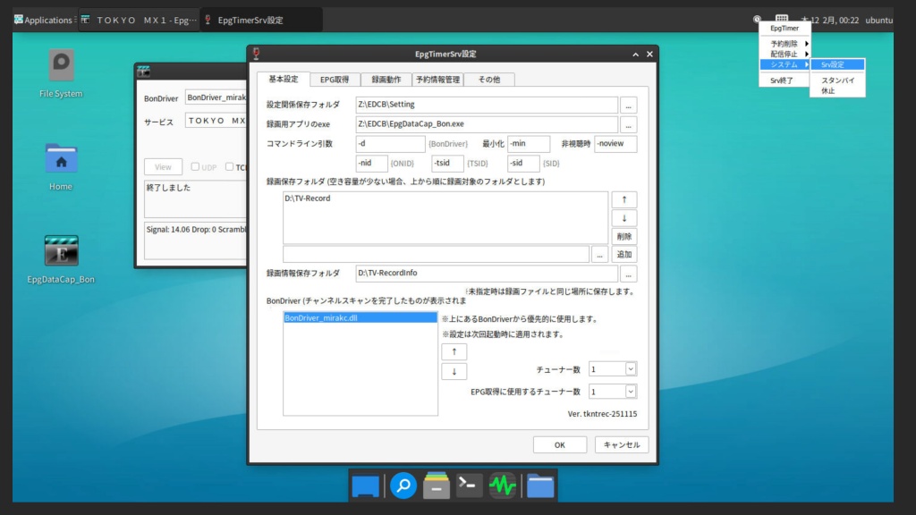Screen dimensions: 916x515
Task: Click the File System desktop icon
Action: pos(61,65)
